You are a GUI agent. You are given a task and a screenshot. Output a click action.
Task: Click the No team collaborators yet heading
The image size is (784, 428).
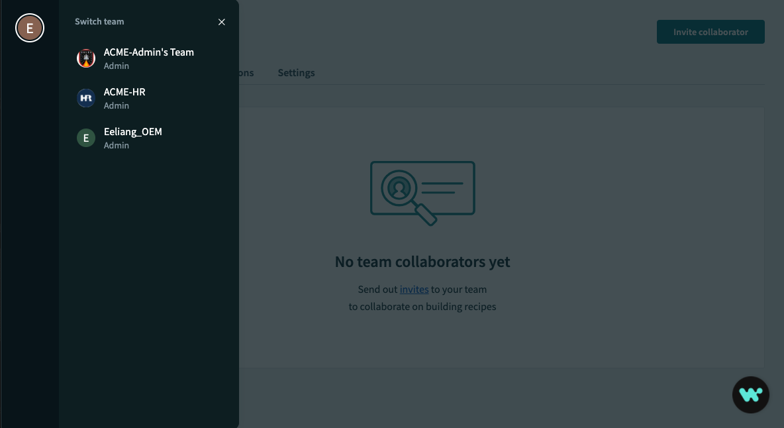tap(422, 262)
